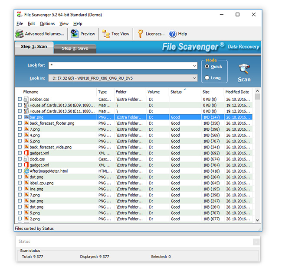This screenshot has width=282, height=277.
Task: Click the Preview toolbar icon
Action: (74, 34)
